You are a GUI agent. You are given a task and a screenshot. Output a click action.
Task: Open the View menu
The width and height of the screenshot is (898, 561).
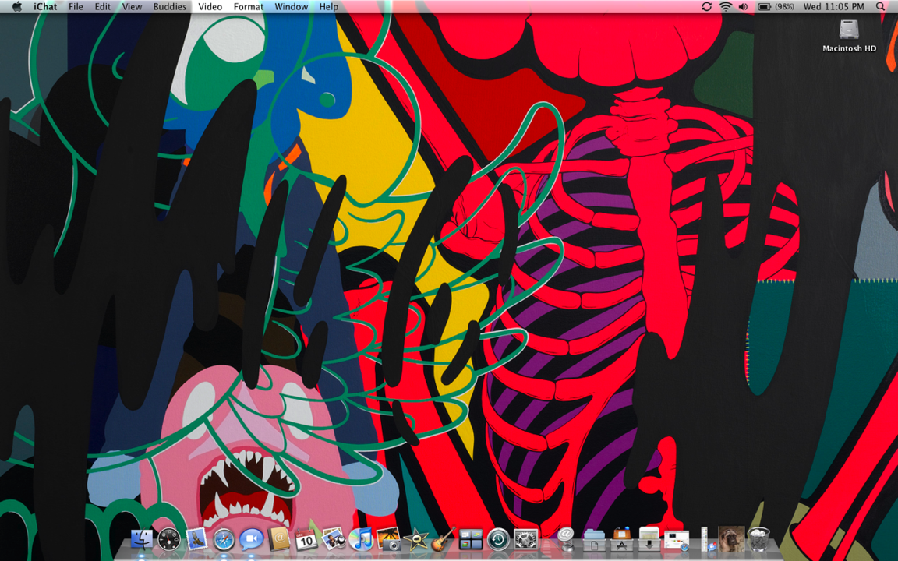click(132, 7)
